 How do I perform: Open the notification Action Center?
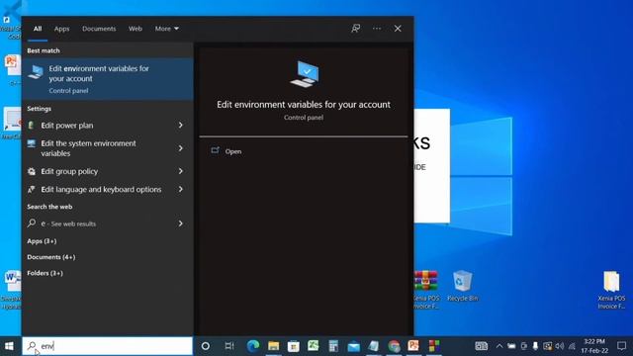pyautogui.click(x=622, y=346)
